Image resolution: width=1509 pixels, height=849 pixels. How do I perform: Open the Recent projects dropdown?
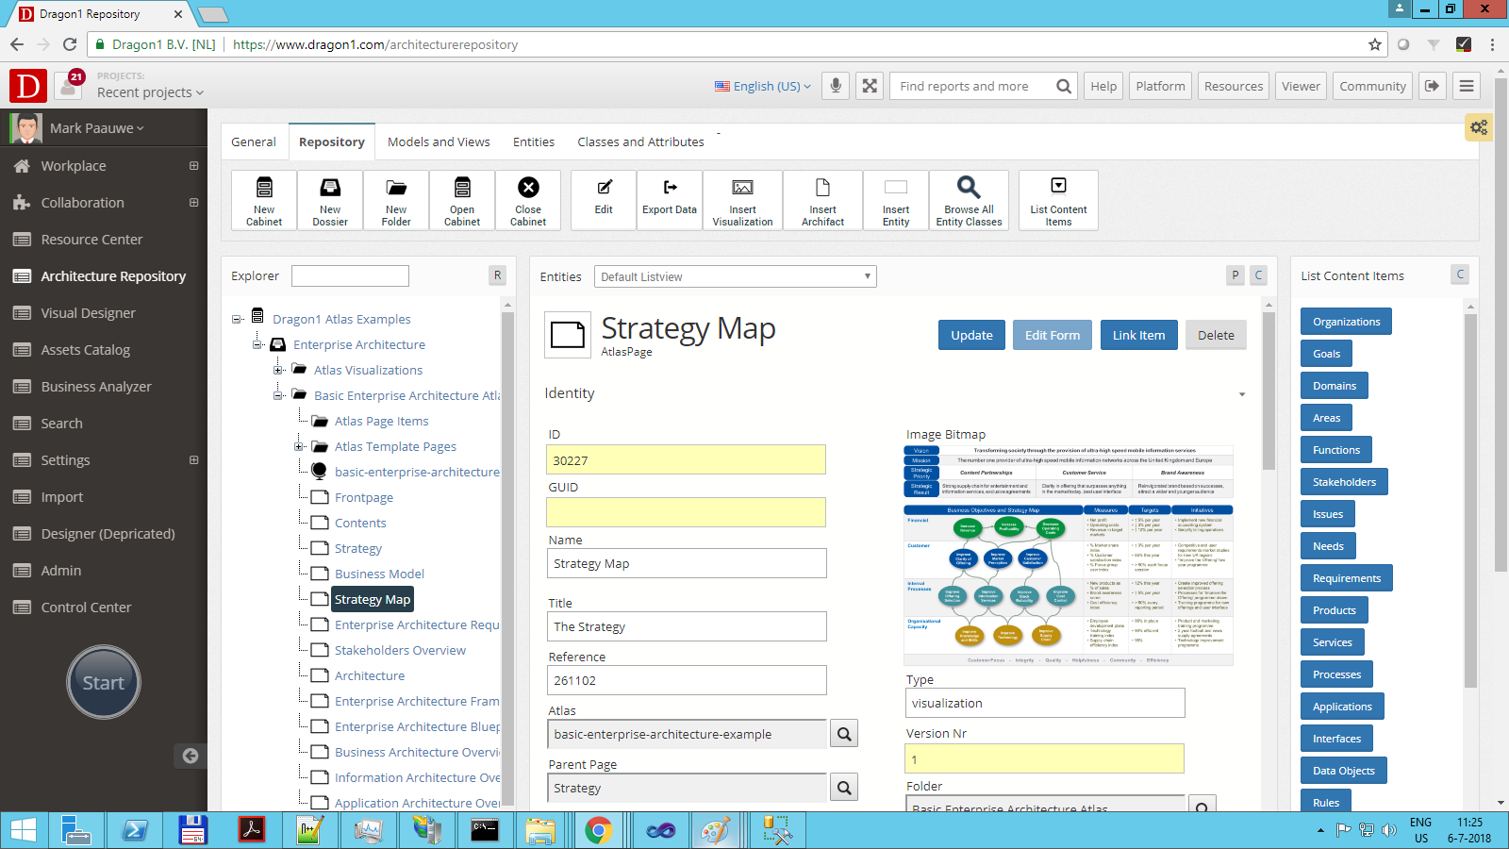pyautogui.click(x=150, y=92)
